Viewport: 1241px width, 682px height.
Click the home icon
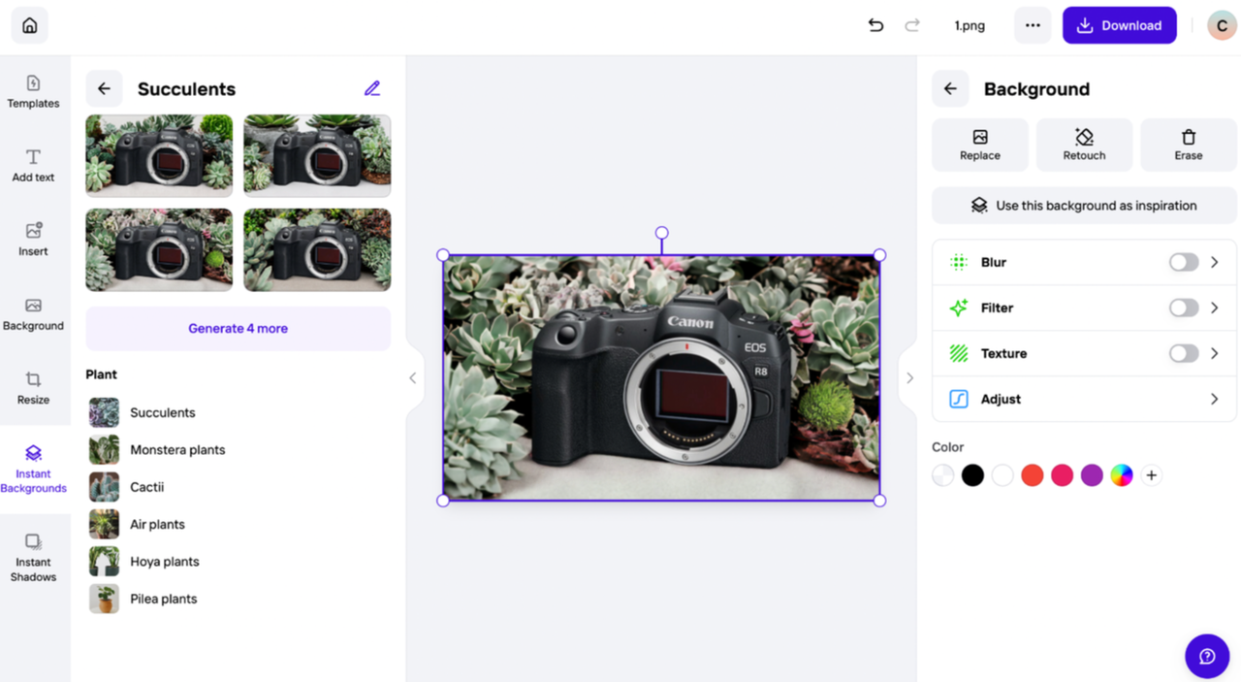click(30, 26)
